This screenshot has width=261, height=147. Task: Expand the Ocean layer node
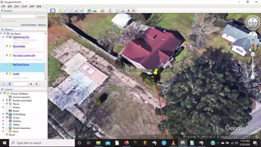pos(3,118)
